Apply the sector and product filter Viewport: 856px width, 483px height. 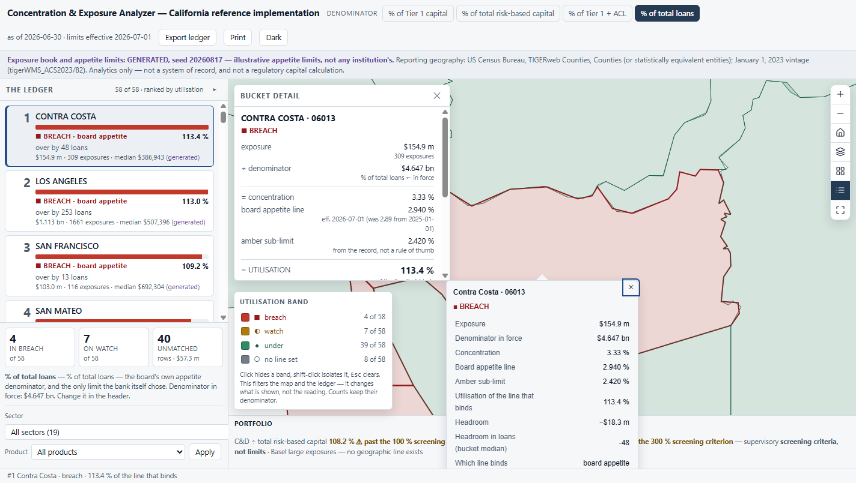pos(205,452)
